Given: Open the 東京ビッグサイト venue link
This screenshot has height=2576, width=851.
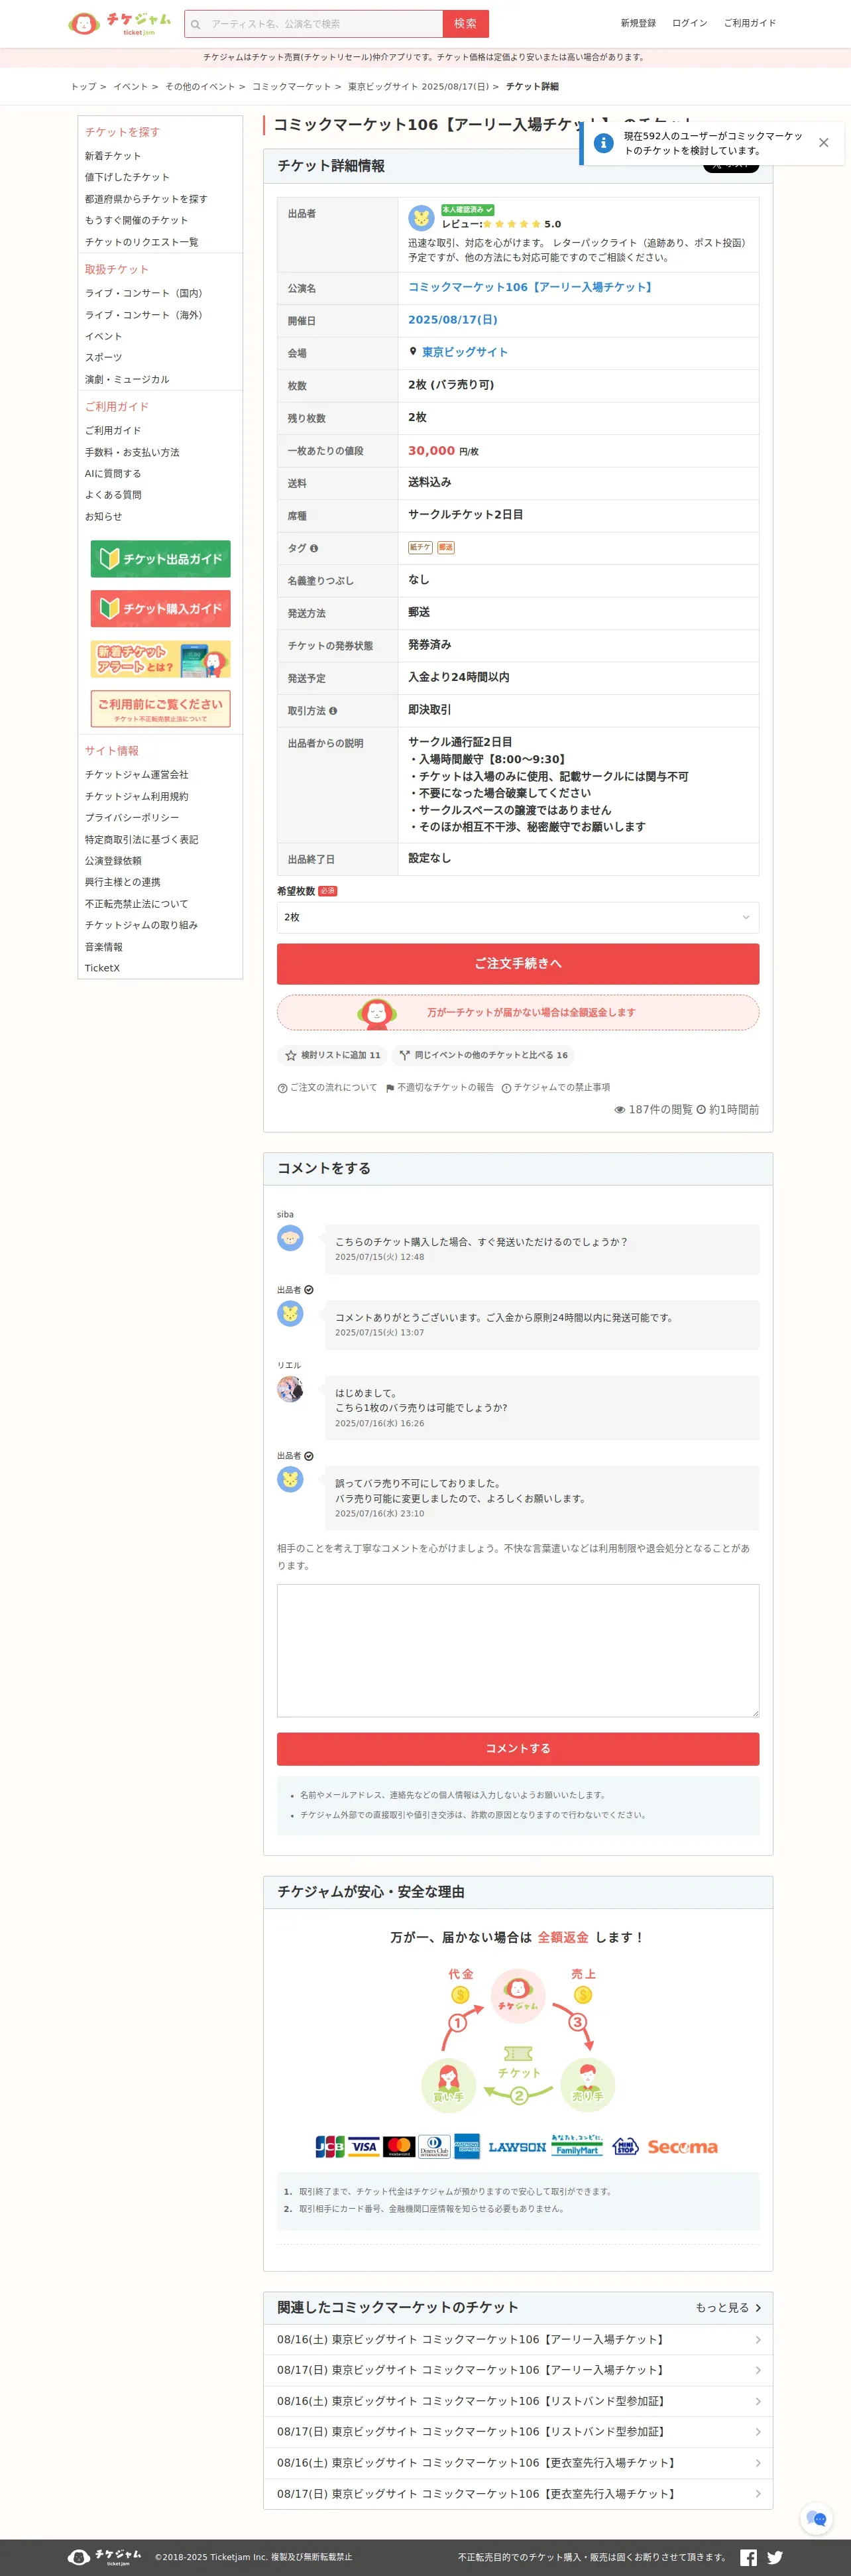Looking at the screenshot, I should (x=464, y=352).
